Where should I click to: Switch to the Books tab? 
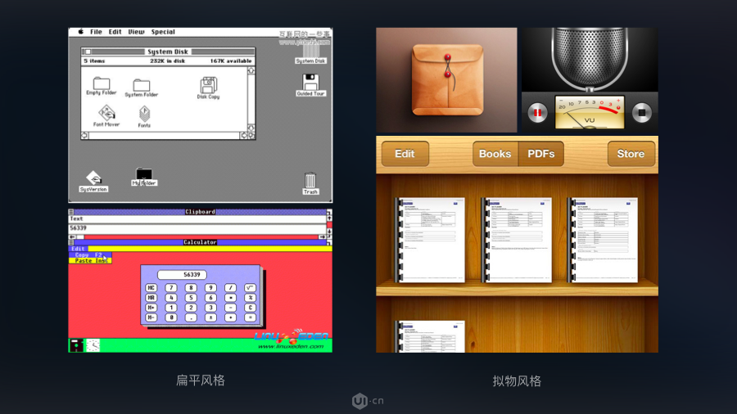click(495, 154)
